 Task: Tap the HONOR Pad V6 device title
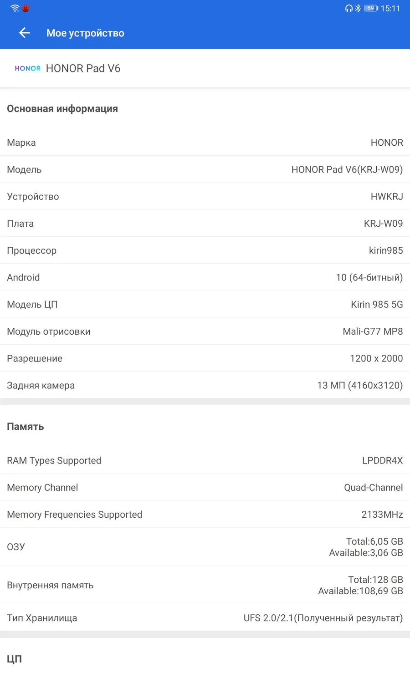[x=83, y=68]
